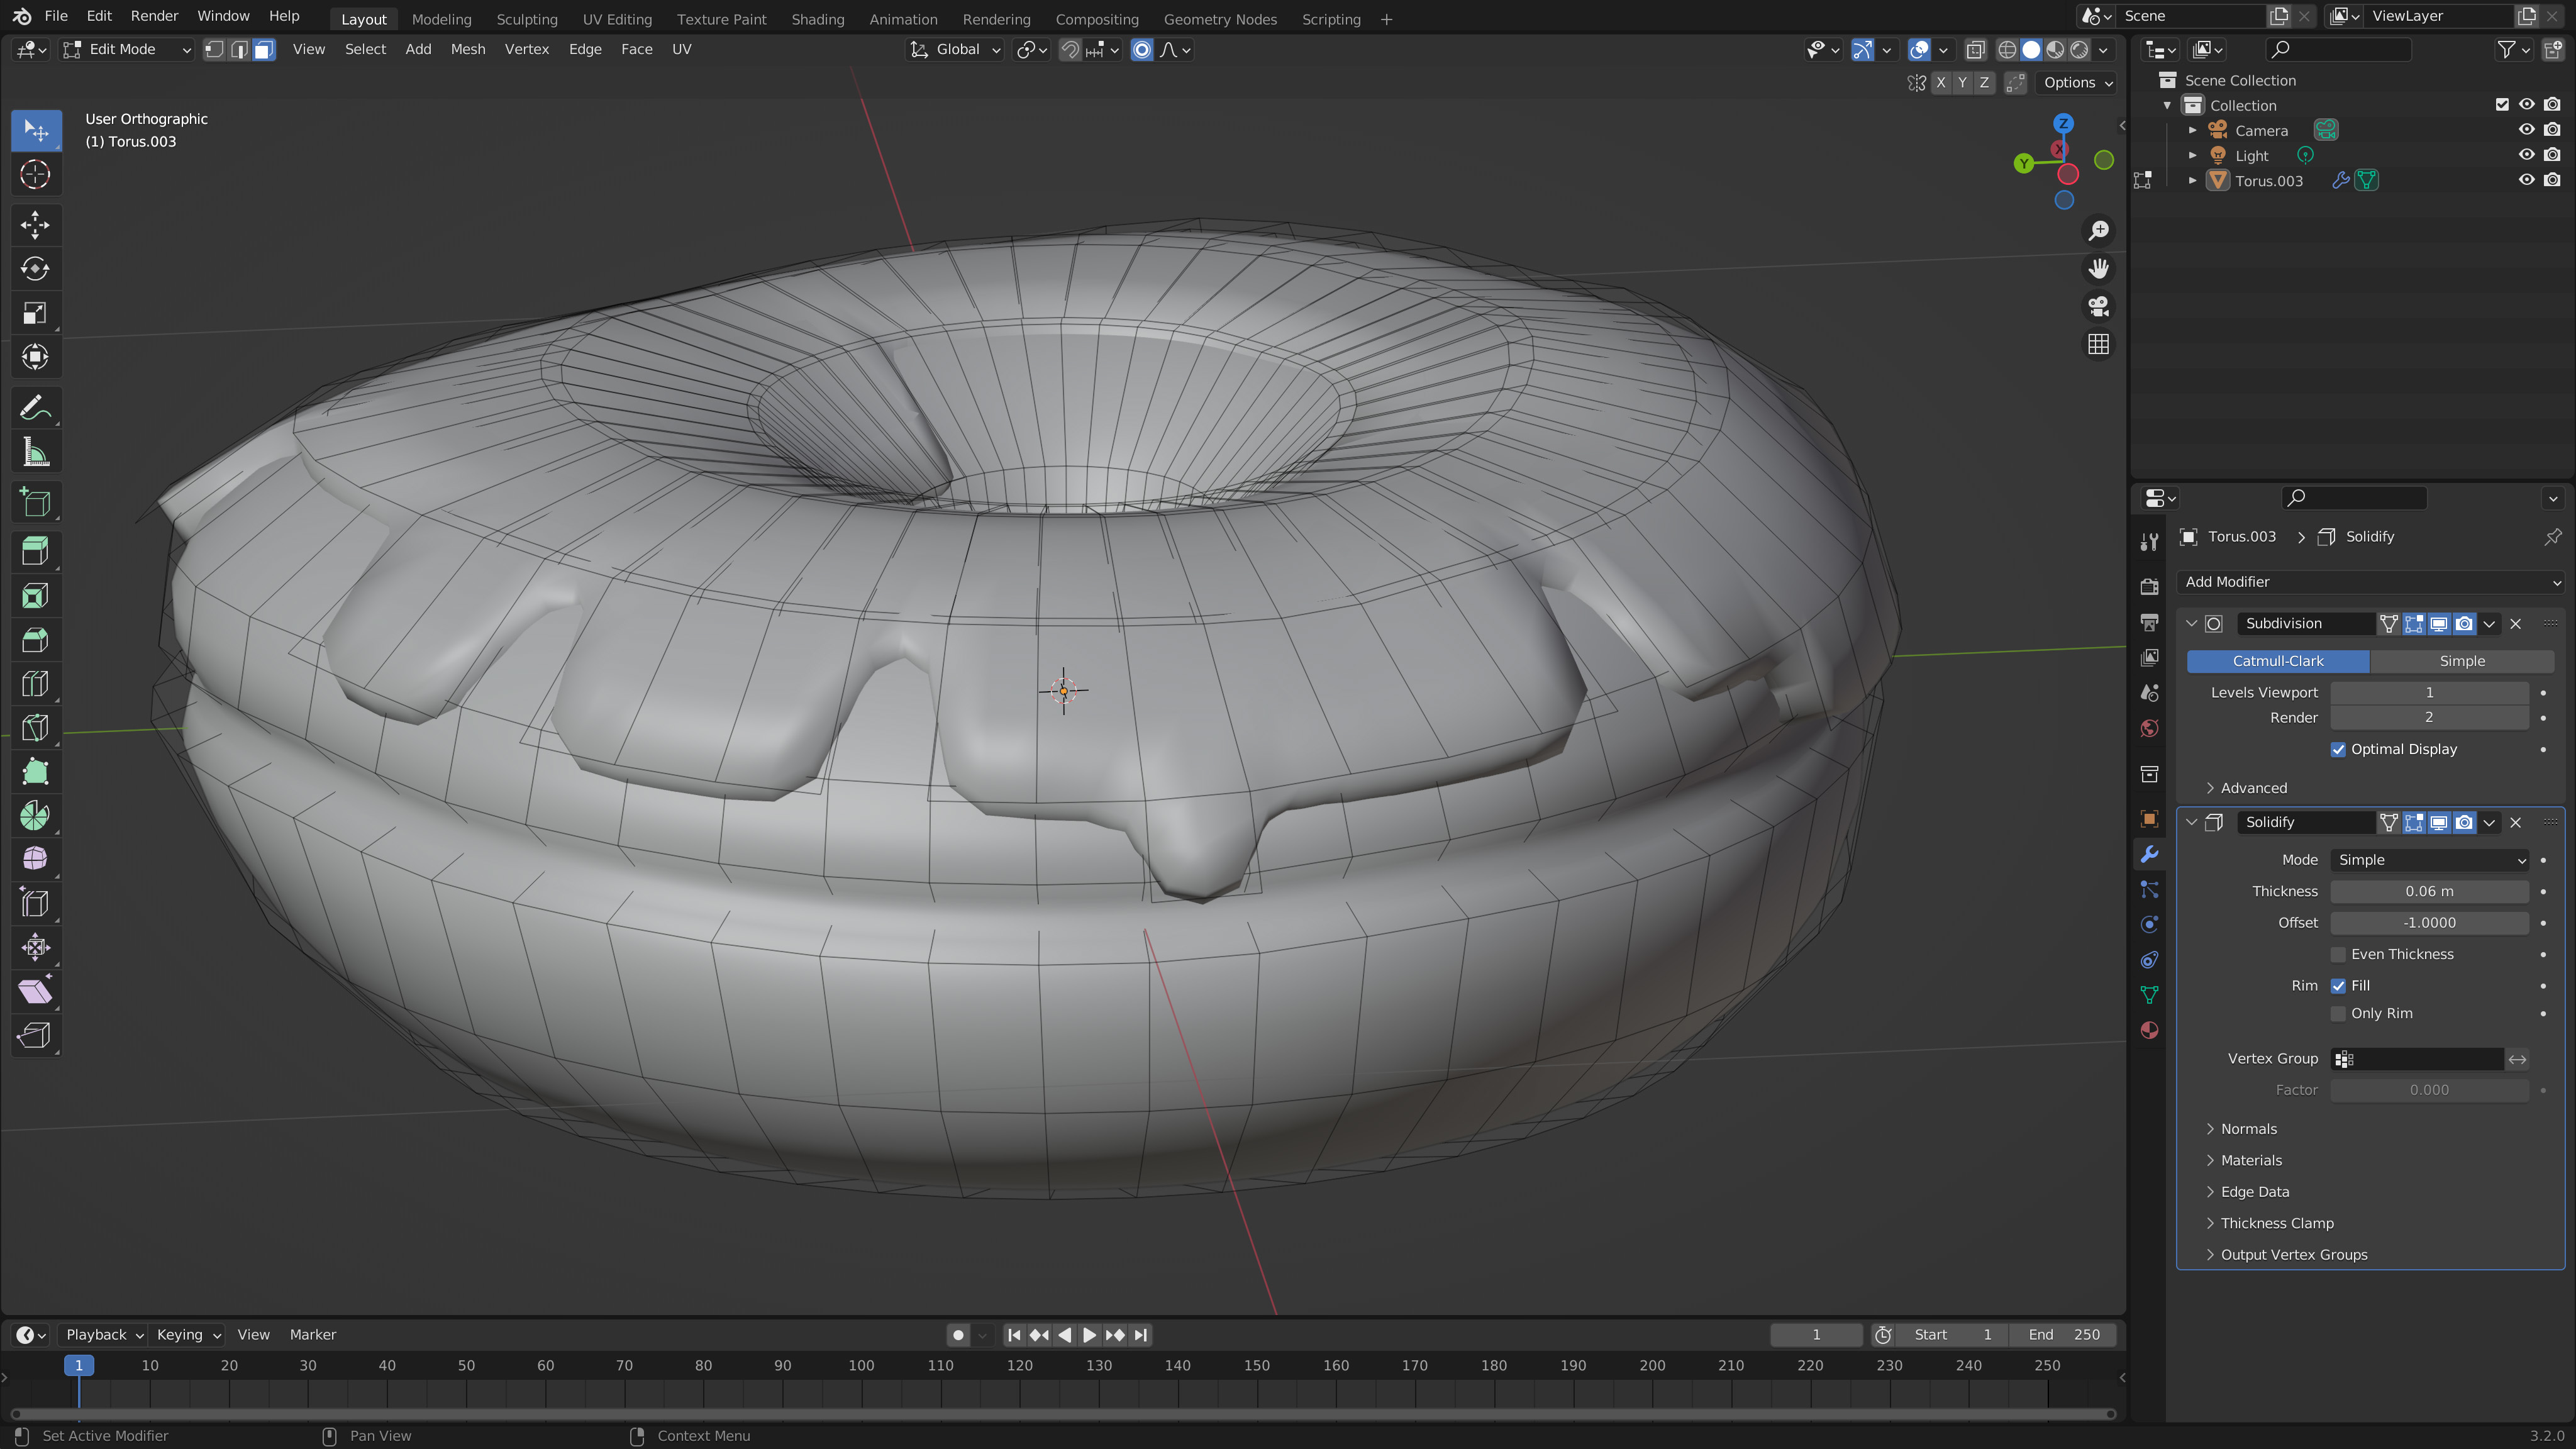Select the Simple subdivision type button
Screen dimensions: 2576x1449
click(2461, 661)
